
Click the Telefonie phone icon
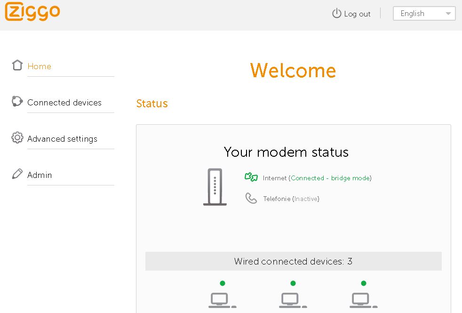click(251, 198)
